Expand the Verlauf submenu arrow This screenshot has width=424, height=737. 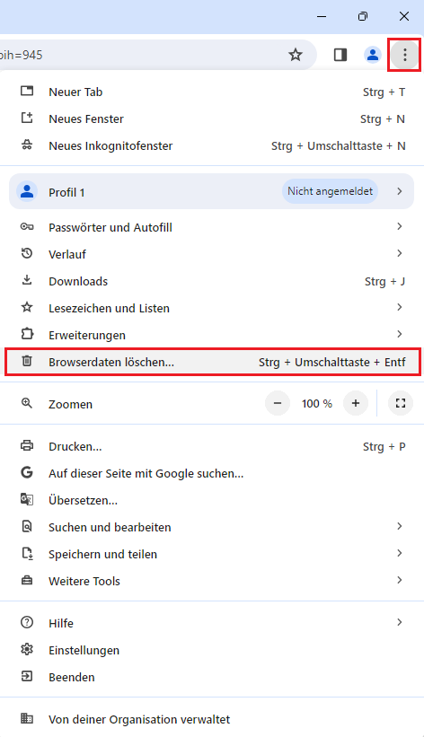399,253
